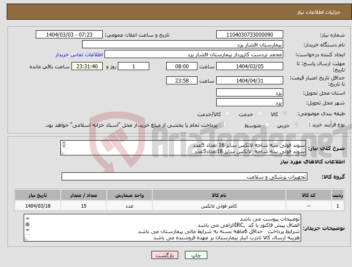The height and width of the screenshot is (267, 352).
Task: Click delivery city field یزد
Action: [249, 103]
